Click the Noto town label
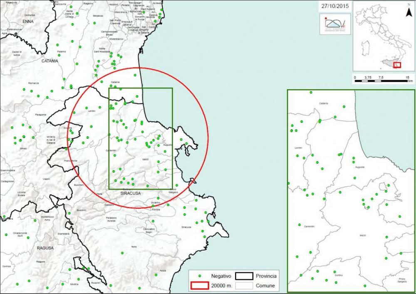This screenshot has width=416, height=294. coord(134,247)
